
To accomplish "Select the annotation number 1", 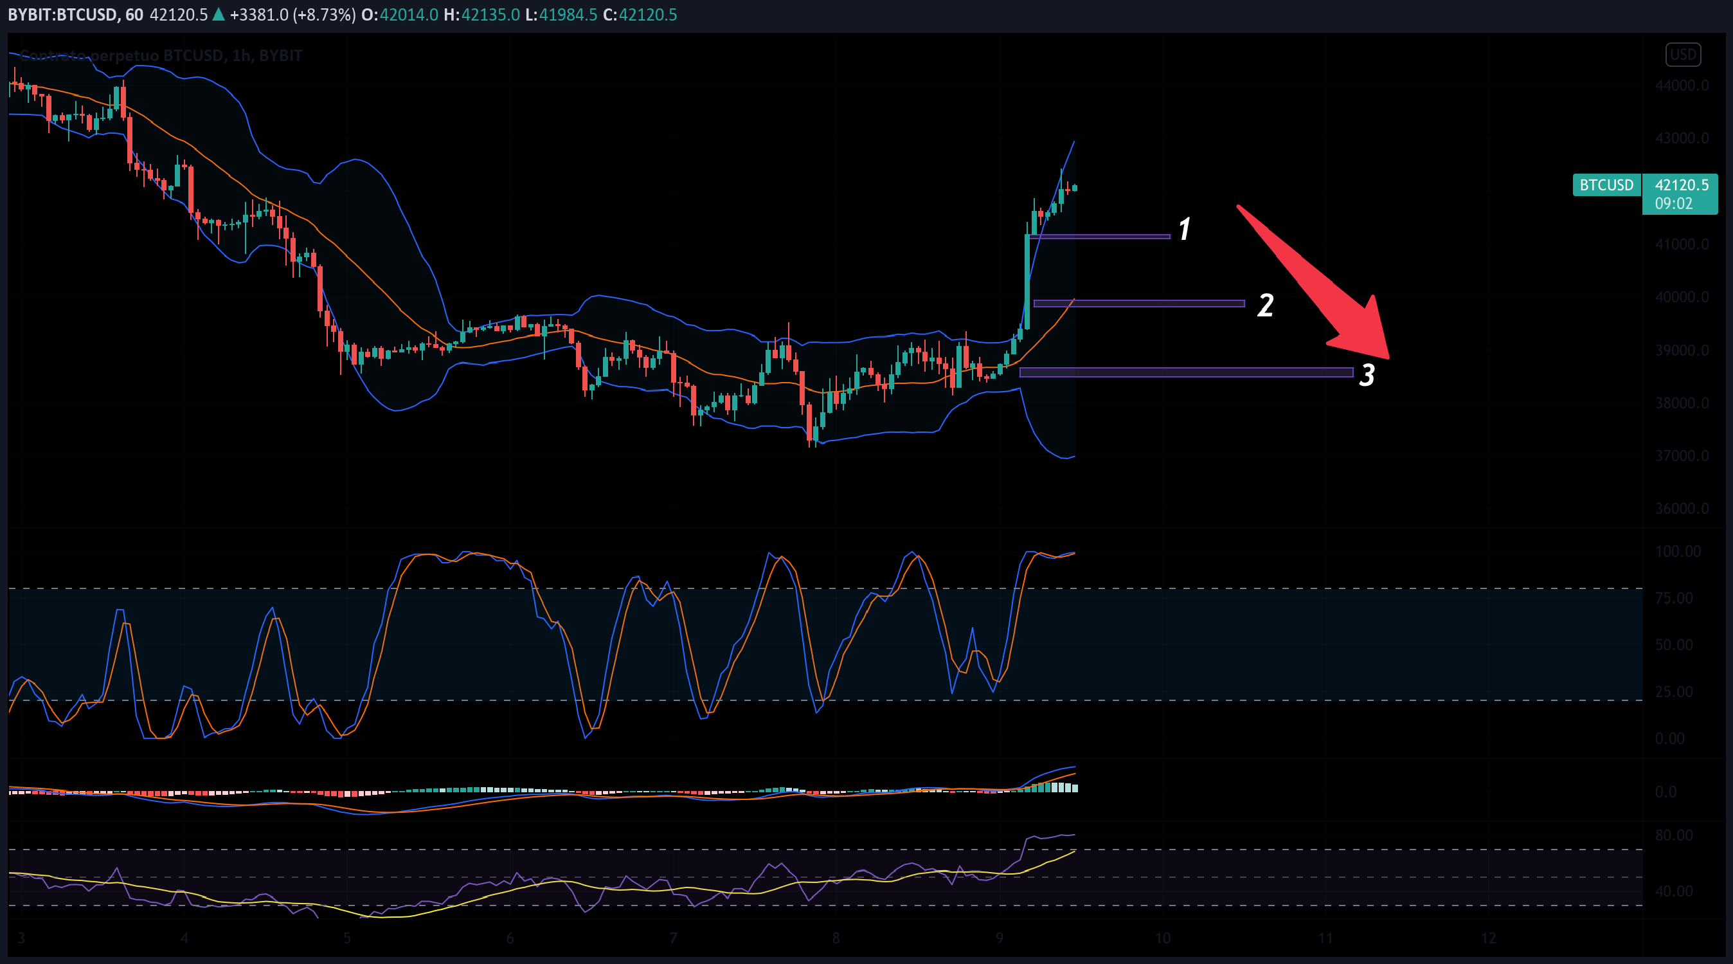I will 1185,229.
